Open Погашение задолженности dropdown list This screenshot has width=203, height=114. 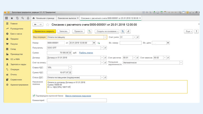(x=181, y=63)
